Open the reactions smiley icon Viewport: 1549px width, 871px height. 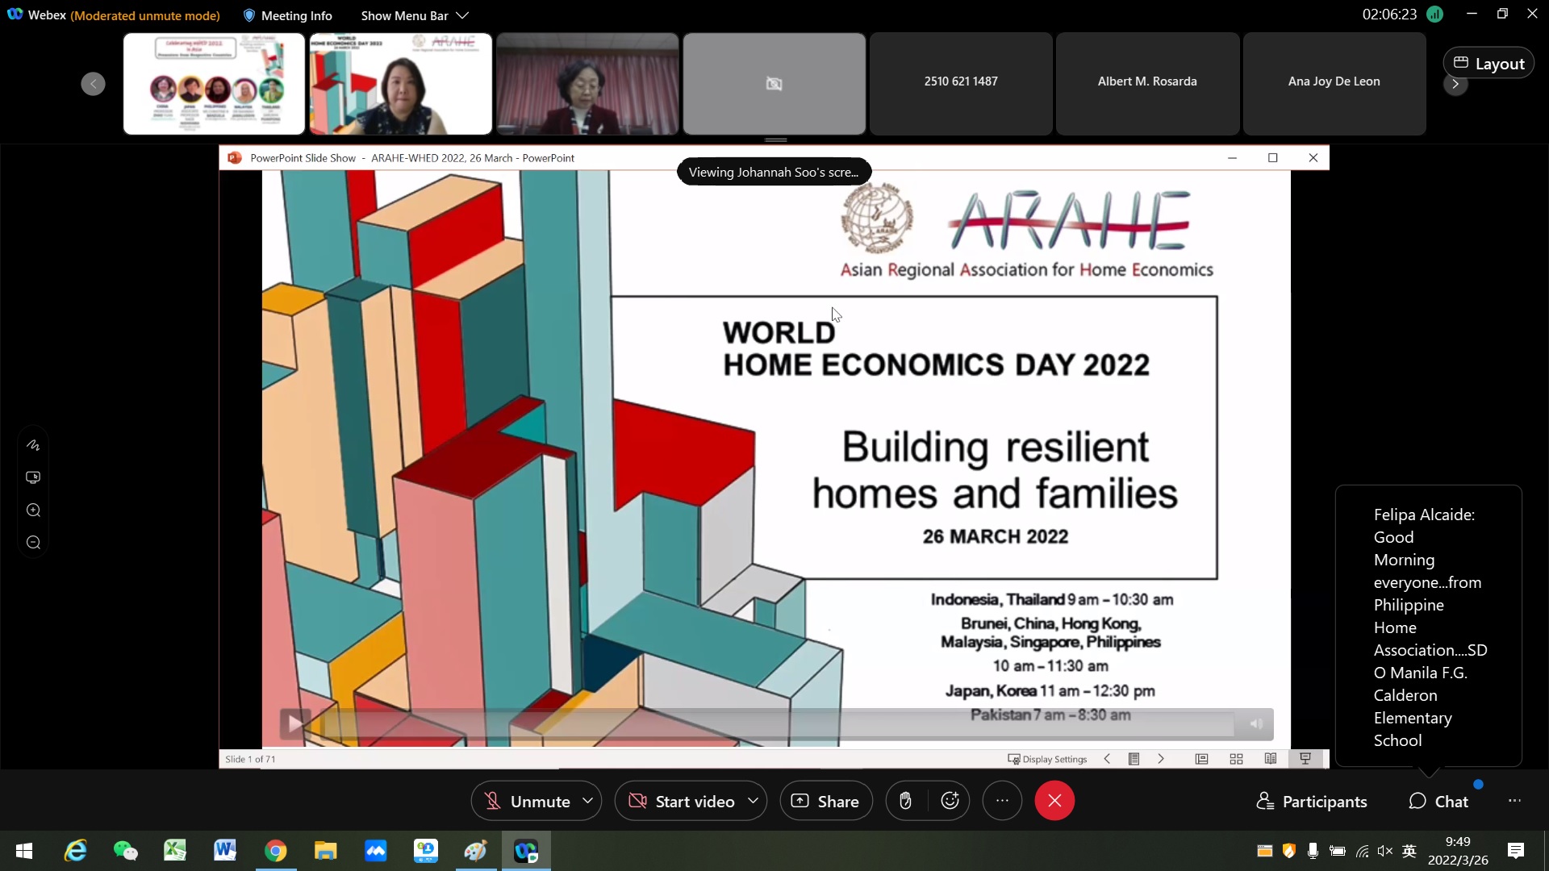pyautogui.click(x=950, y=801)
